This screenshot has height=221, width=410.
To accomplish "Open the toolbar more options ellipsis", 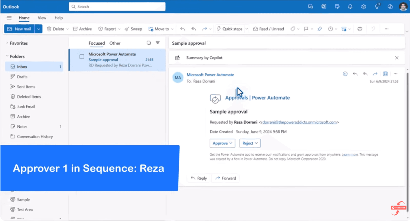I will 386,29.
